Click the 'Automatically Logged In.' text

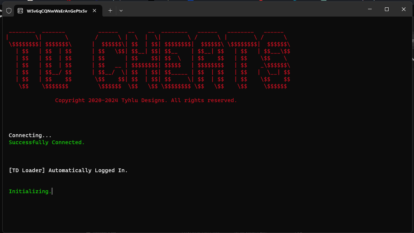[88, 170]
